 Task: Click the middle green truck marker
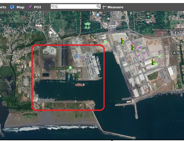click(x=133, y=47)
